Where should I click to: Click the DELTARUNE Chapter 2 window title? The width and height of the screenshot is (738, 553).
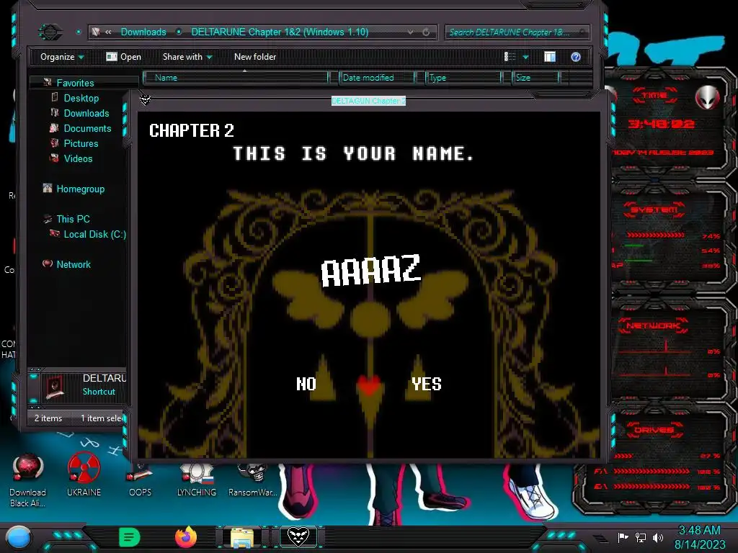click(x=368, y=101)
